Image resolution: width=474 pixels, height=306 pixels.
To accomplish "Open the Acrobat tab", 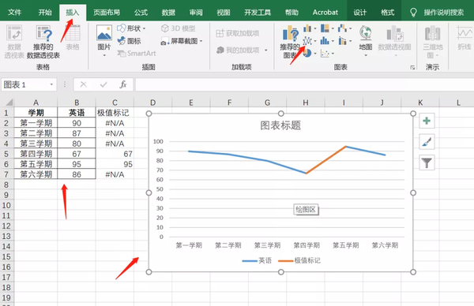I will (325, 13).
